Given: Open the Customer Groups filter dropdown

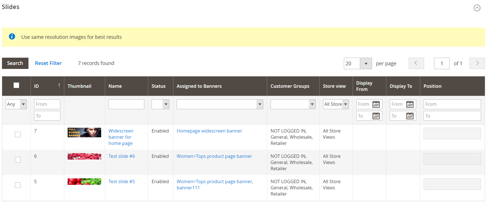Looking at the screenshot, I should [293, 104].
